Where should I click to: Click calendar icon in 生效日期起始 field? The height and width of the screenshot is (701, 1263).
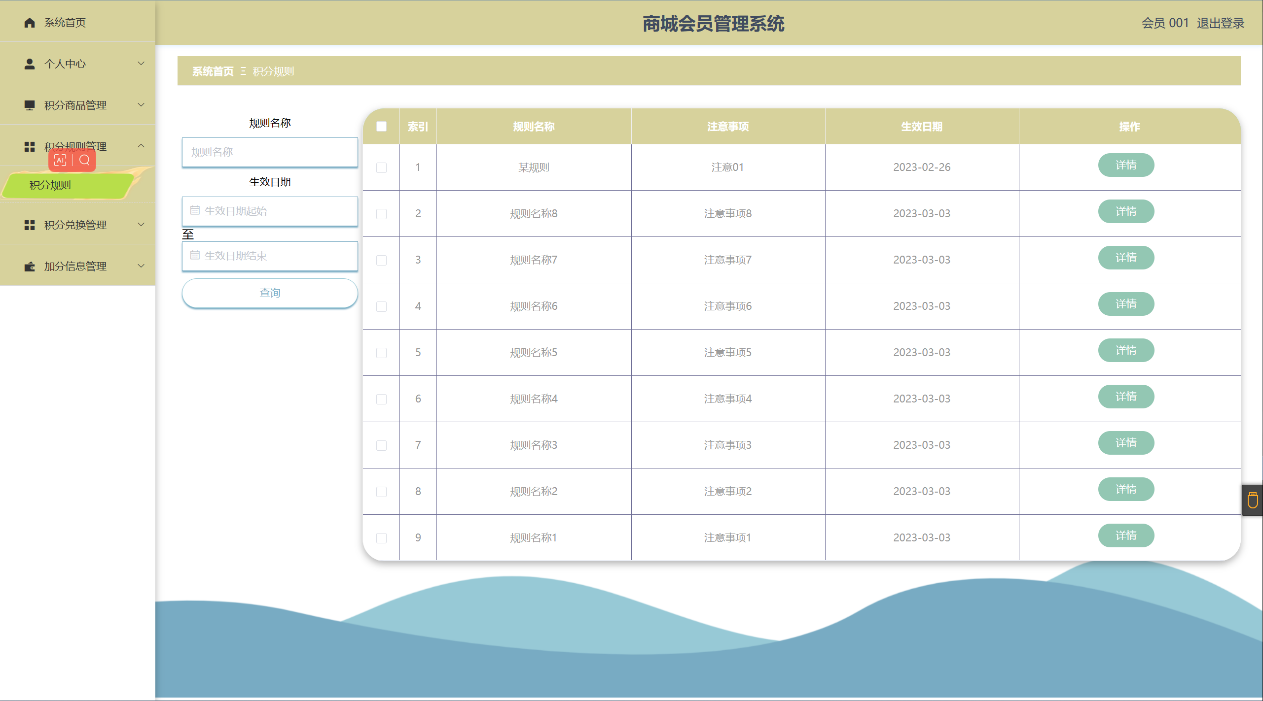click(195, 211)
